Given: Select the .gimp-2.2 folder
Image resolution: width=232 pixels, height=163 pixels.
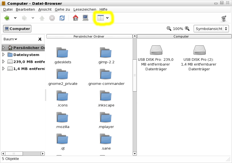Looking at the screenshot, I should pos(106,56).
